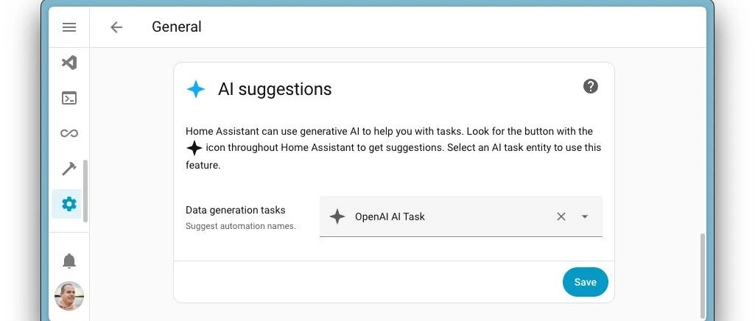Click the sparkle icon inside the entity picker

(x=337, y=216)
